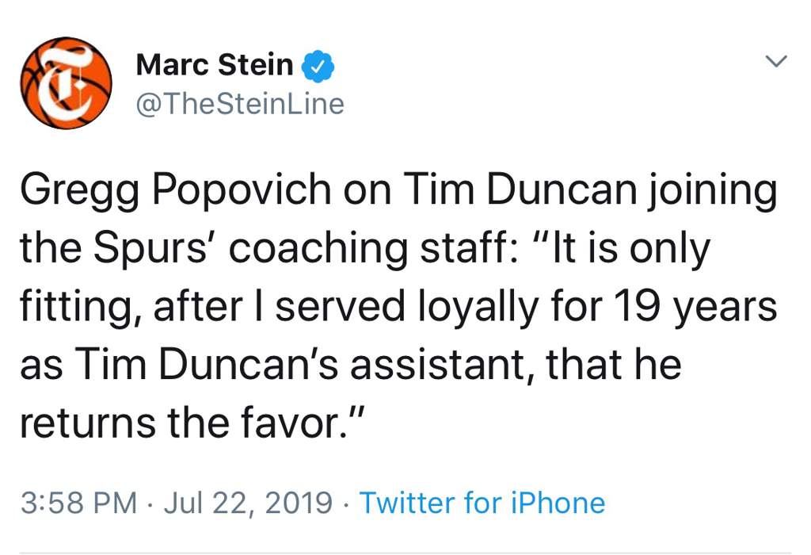Image resolution: width=811 pixels, height=555 pixels.
Task: Open the Marc Stein display name
Action: point(214,65)
